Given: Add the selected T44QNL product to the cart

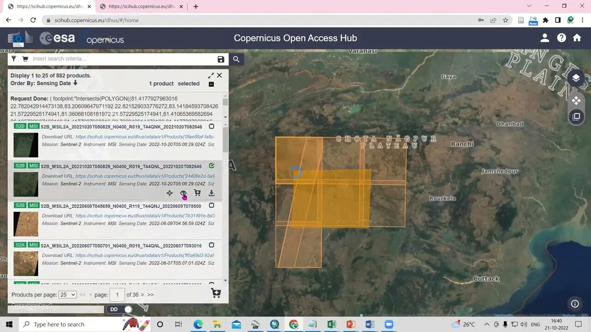Looking at the screenshot, I should [x=197, y=193].
